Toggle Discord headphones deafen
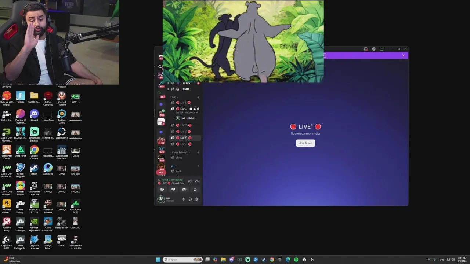The width and height of the screenshot is (470, 264). tap(190, 199)
